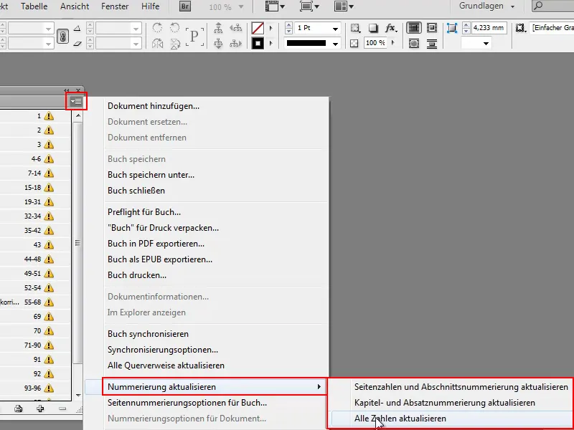Click the select previous object icon
The image size is (574, 430).
coord(236,28)
